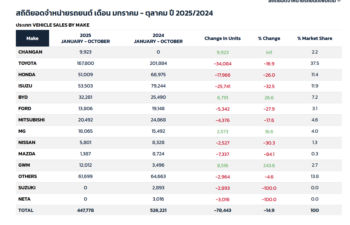Select the MITSUBISHI row label
Image resolution: width=350 pixels, height=225 pixels.
pyautogui.click(x=31, y=120)
